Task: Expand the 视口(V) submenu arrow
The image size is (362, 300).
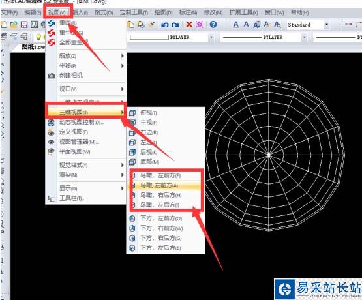Action: click(123, 89)
